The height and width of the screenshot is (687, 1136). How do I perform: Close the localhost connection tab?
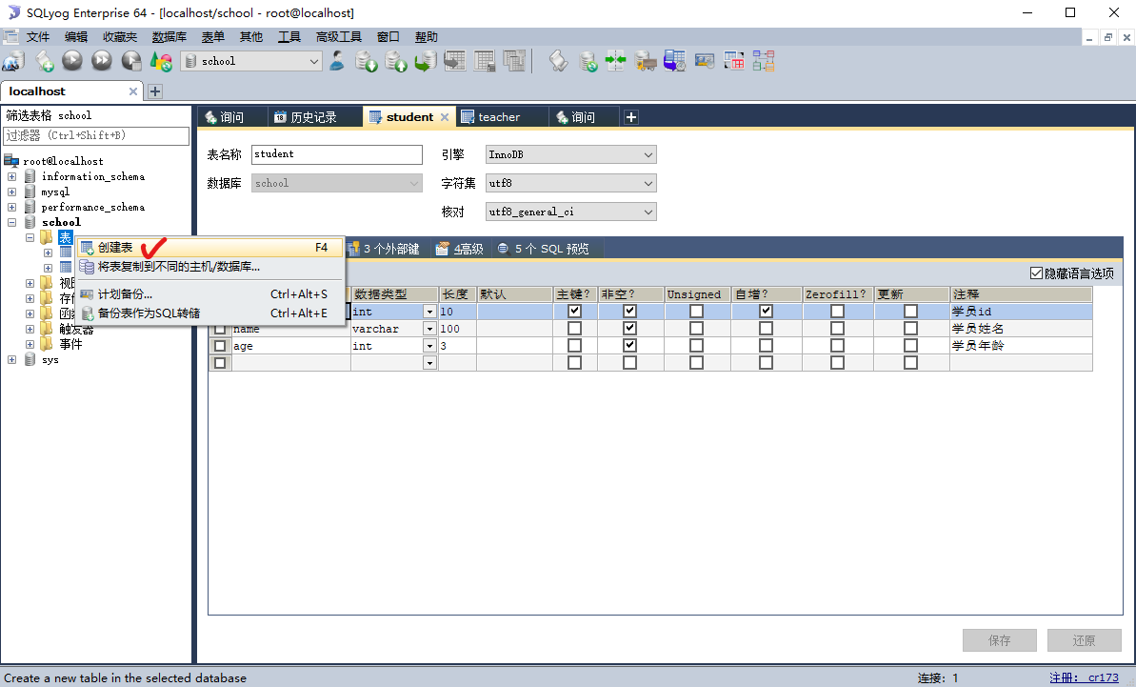[132, 91]
